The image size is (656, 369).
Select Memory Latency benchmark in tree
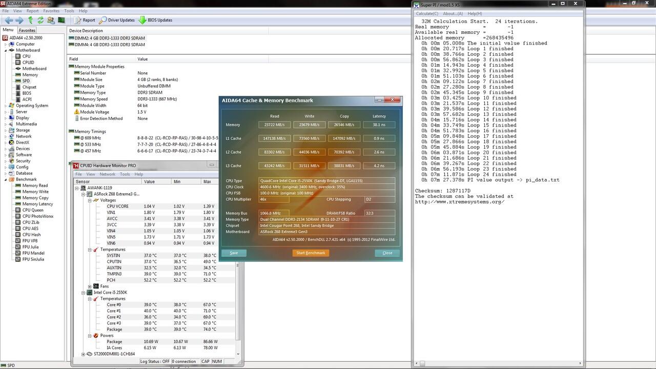pyautogui.click(x=34, y=204)
